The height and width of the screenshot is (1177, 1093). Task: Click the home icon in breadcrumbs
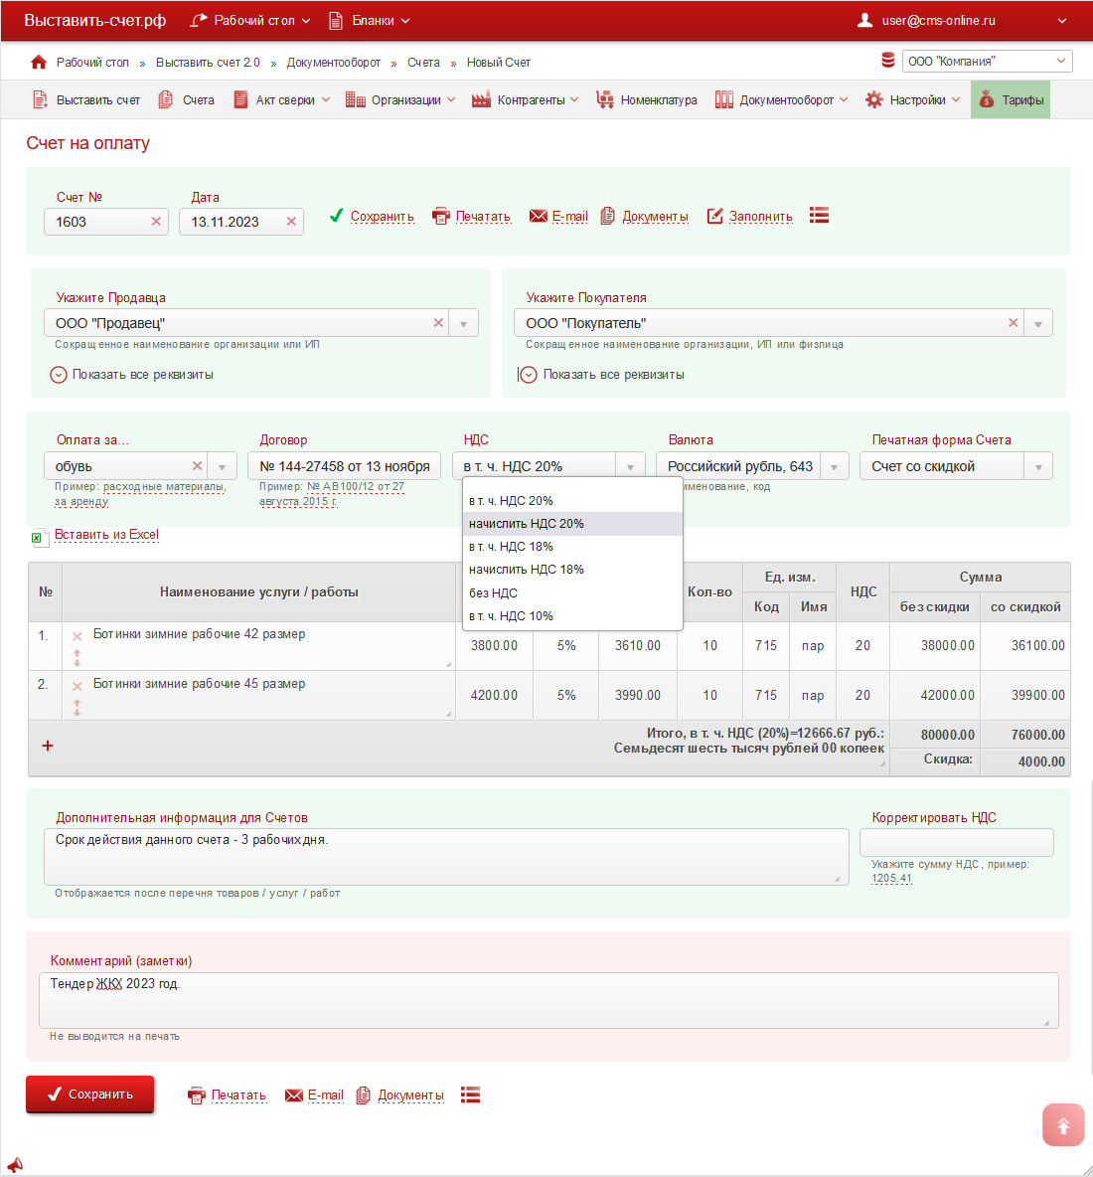pos(39,63)
